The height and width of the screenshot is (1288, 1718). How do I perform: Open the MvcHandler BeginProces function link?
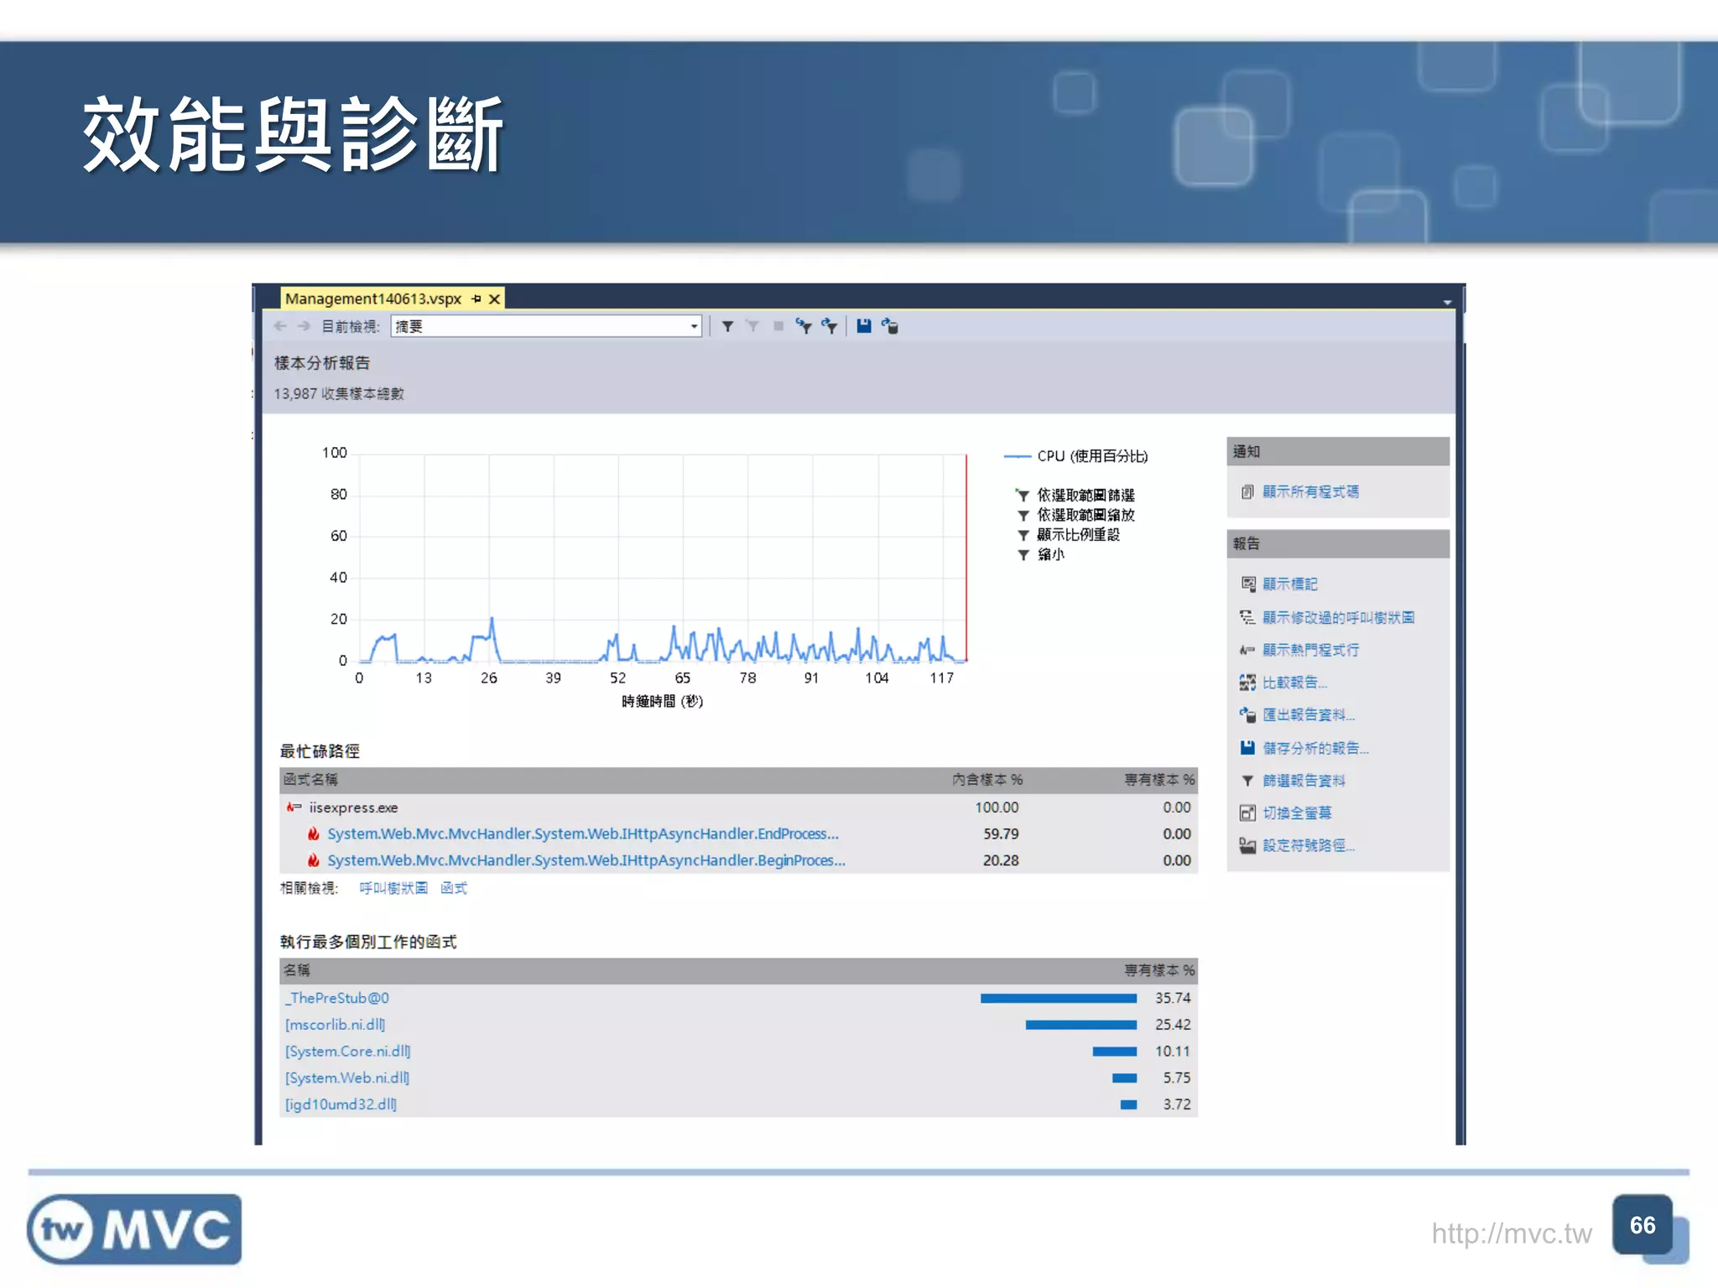pos(586,860)
